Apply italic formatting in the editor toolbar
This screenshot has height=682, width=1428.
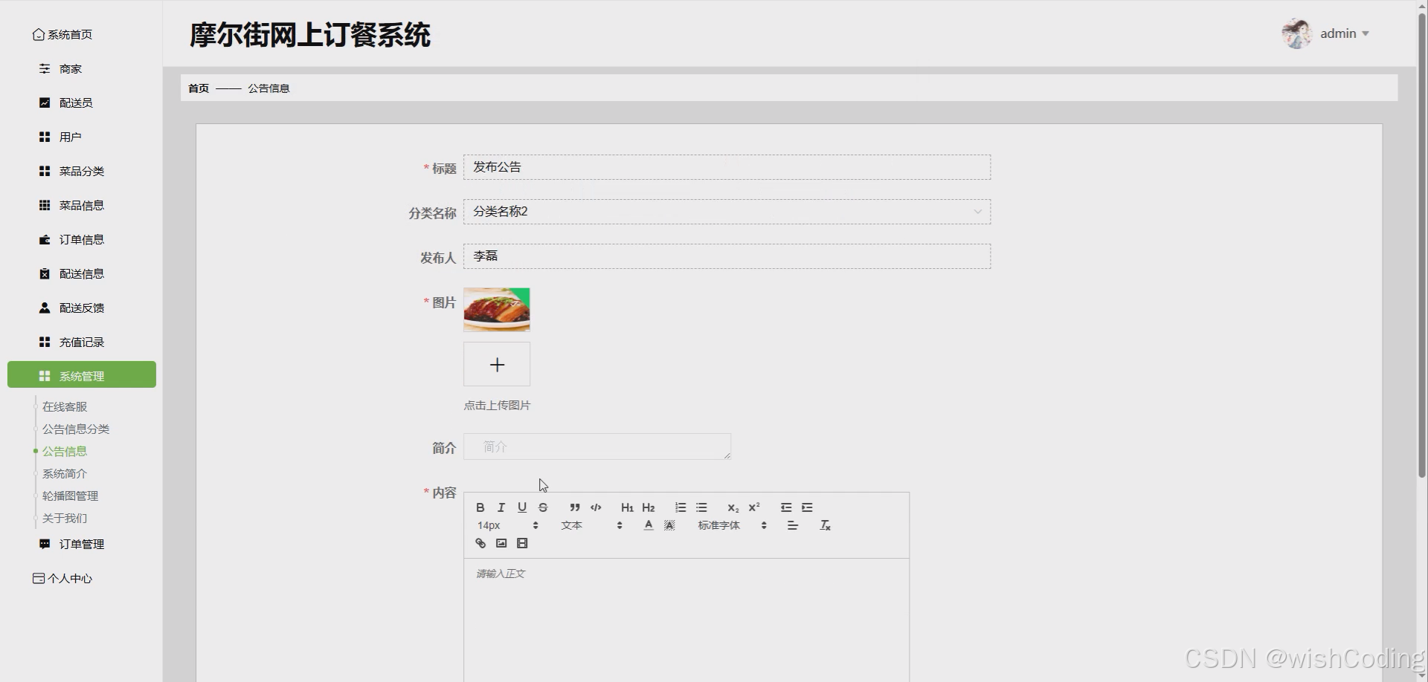pyautogui.click(x=501, y=507)
